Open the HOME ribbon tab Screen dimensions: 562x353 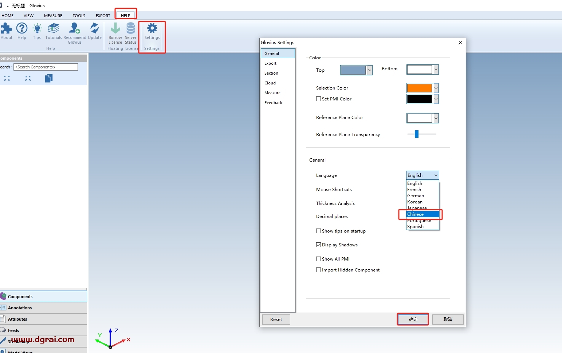click(7, 16)
